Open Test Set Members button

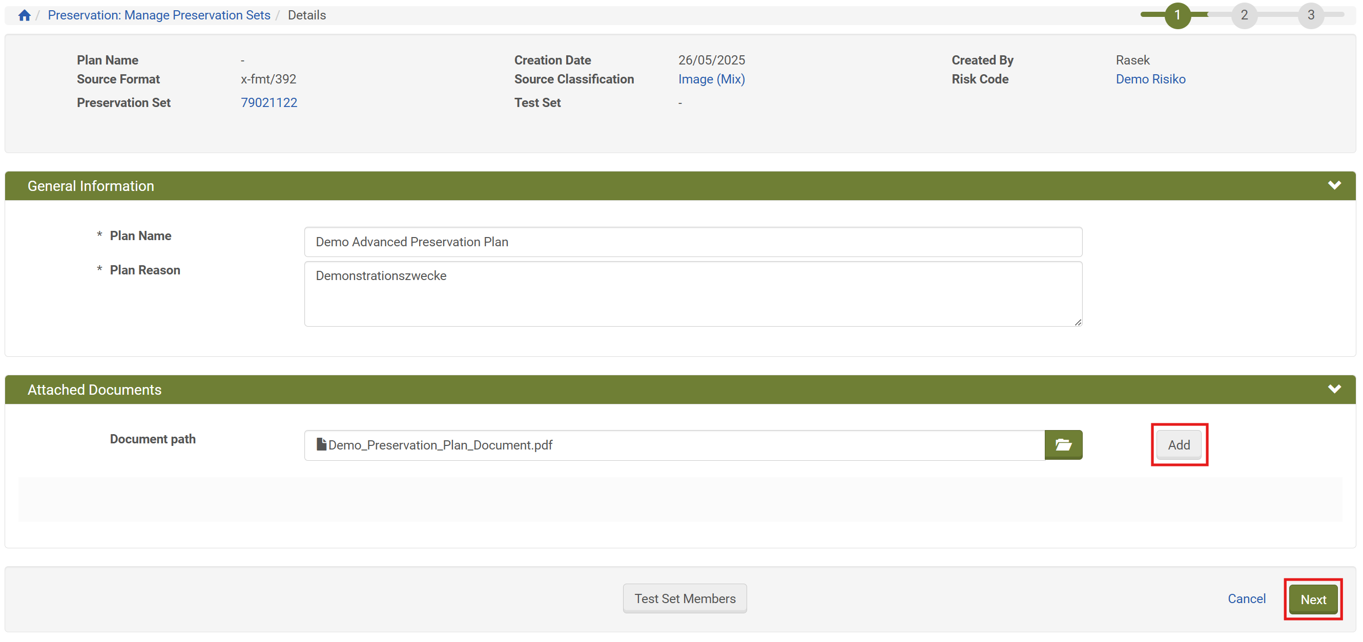(x=685, y=598)
